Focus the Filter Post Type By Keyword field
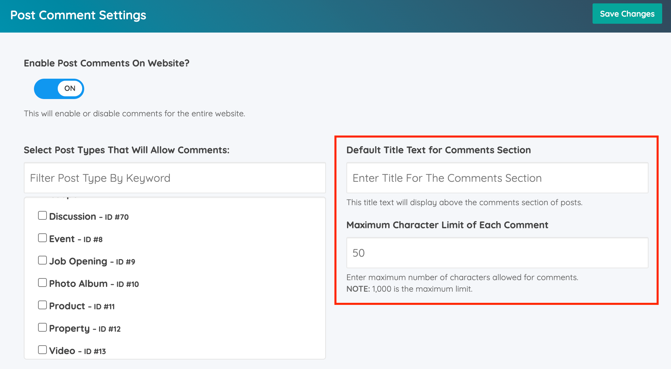671x369 pixels. 175,178
